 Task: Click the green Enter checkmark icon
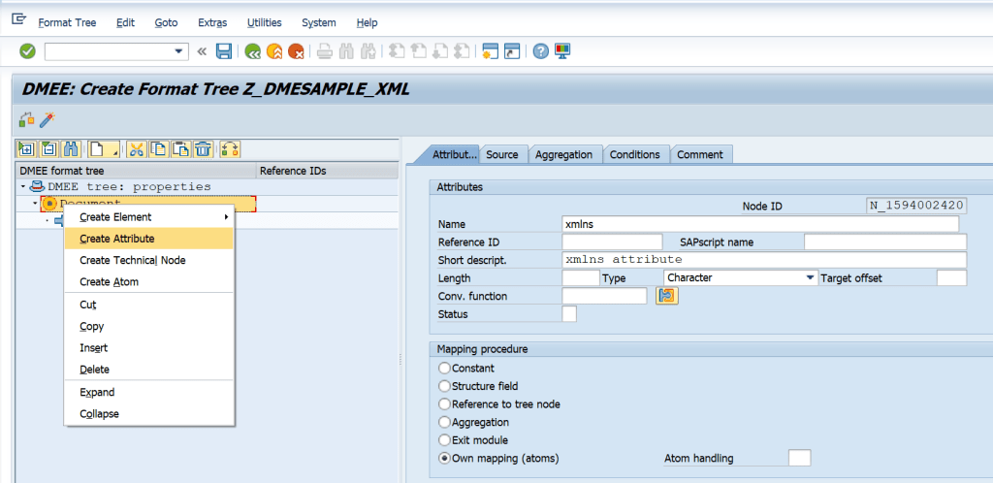point(27,51)
